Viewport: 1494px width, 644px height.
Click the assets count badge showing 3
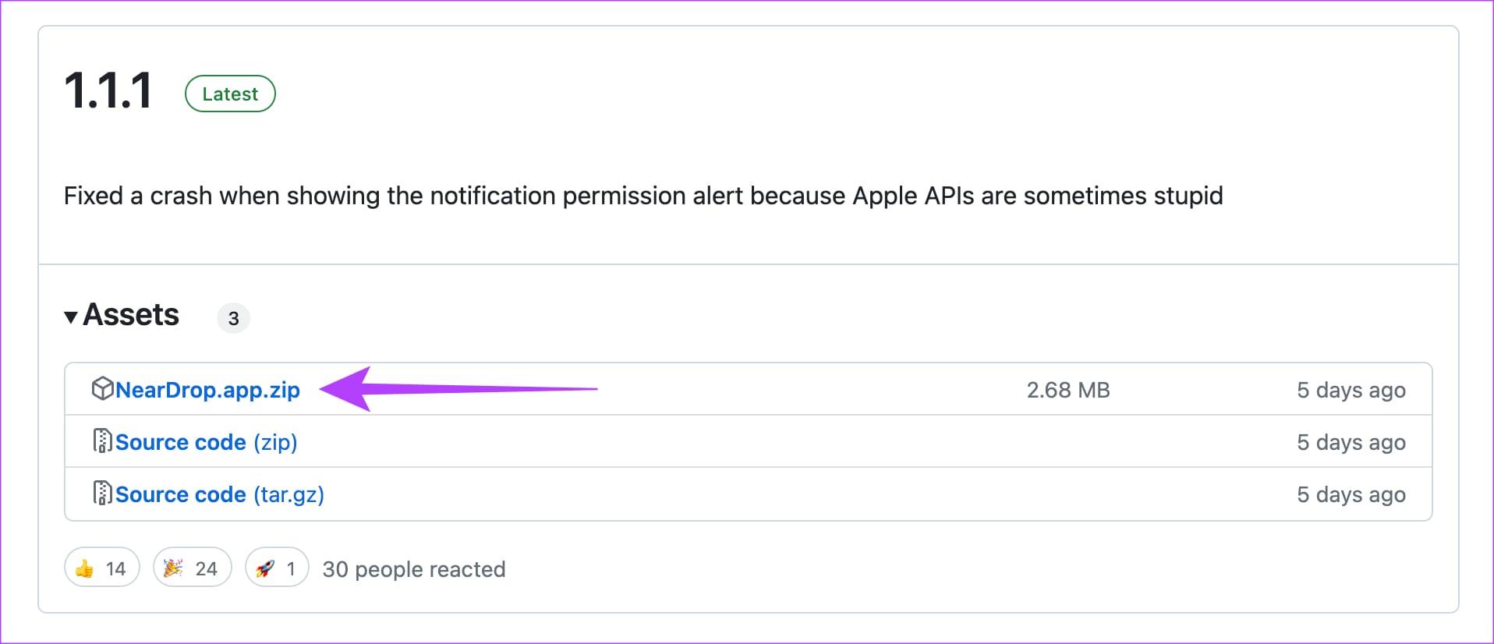[233, 318]
